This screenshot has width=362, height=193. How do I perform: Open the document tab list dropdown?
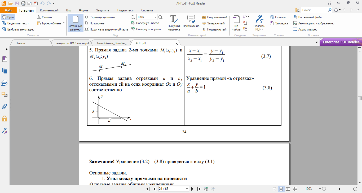point(317,42)
